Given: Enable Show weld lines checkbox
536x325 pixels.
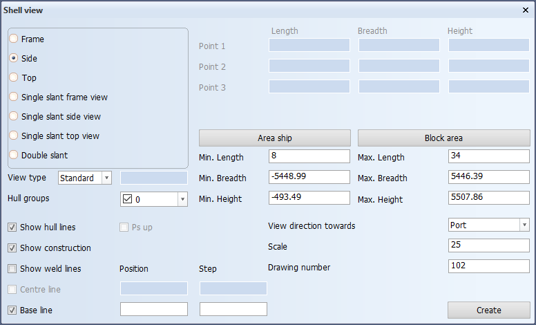Looking at the screenshot, I should [12, 269].
